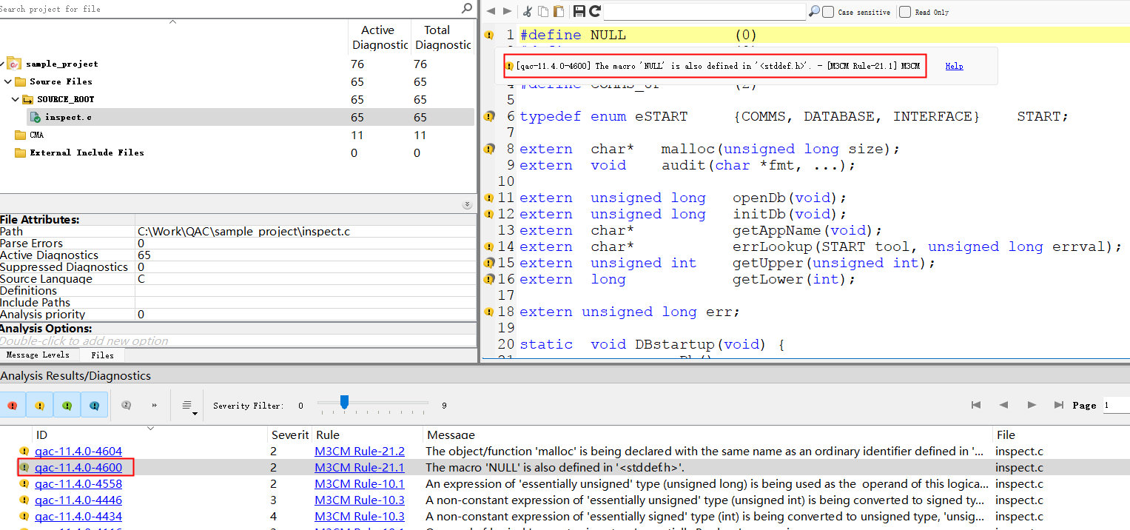This screenshot has height=530, width=1130.
Task: Toggle the green-level diagnostics filter button
Action: (67, 405)
